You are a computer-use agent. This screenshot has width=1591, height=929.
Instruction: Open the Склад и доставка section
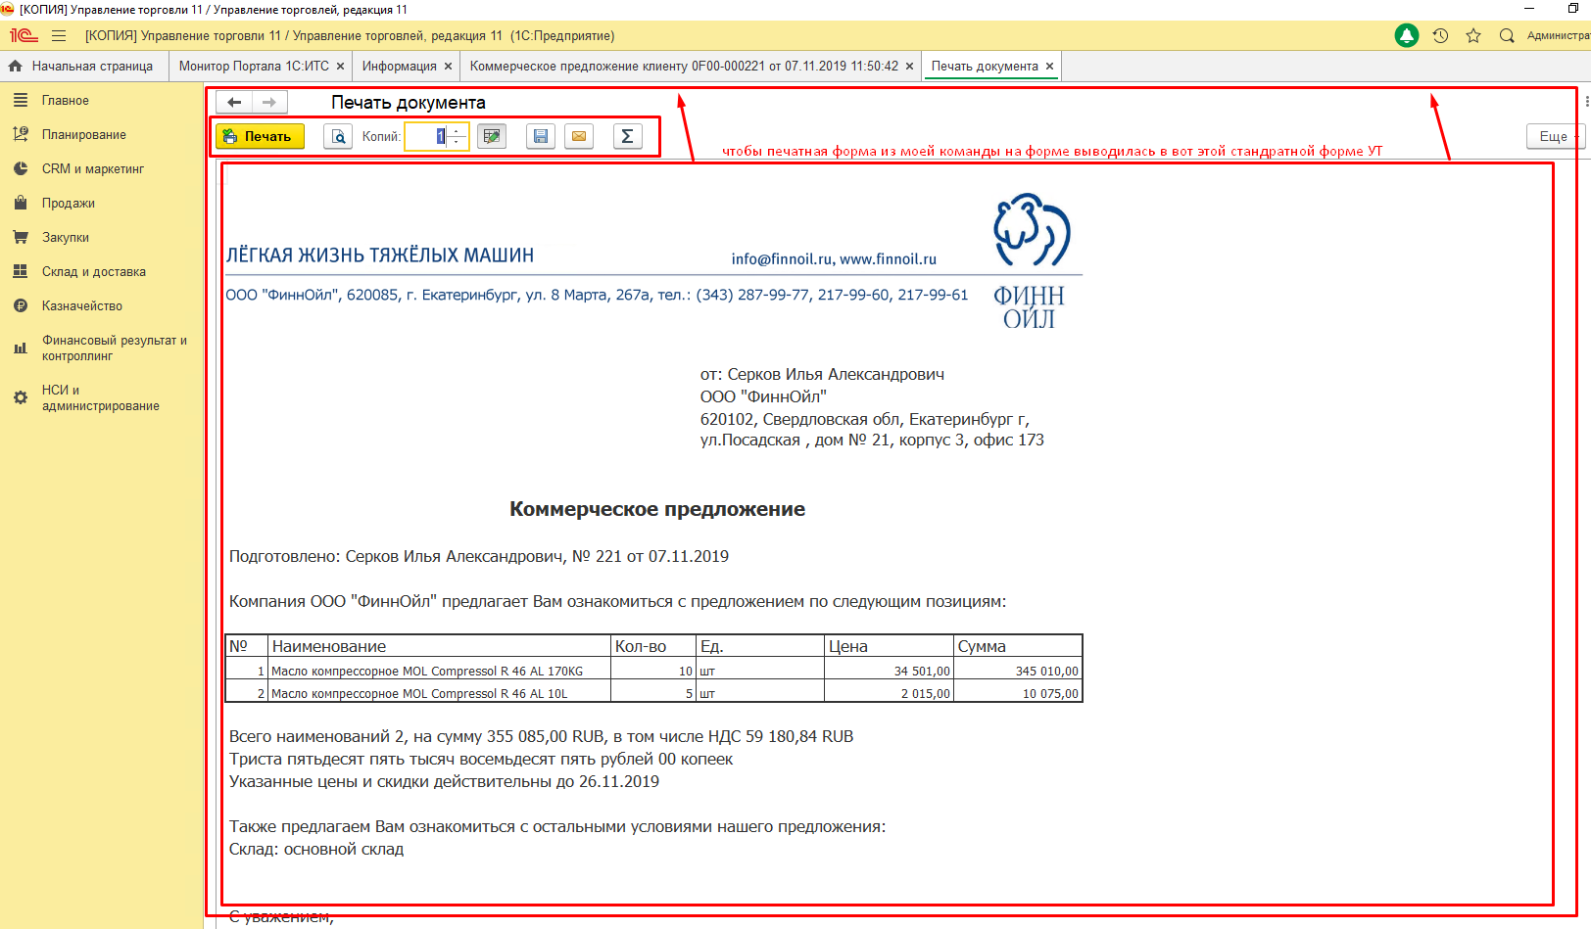[93, 272]
